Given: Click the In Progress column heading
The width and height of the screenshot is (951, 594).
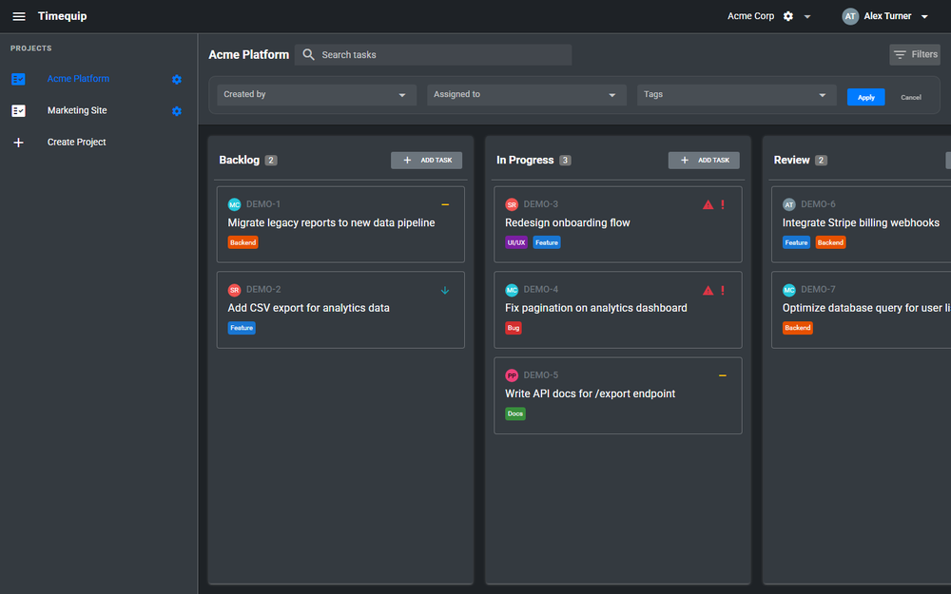Looking at the screenshot, I should pos(525,160).
